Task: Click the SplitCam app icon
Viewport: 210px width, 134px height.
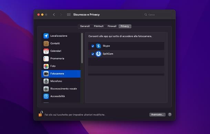Action: [98, 54]
